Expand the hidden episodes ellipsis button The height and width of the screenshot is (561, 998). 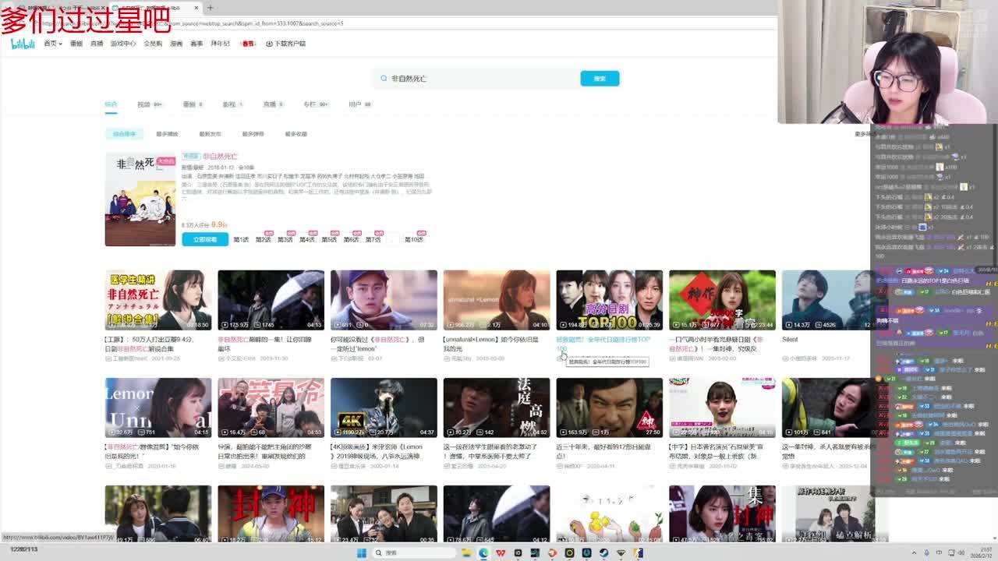[395, 239]
